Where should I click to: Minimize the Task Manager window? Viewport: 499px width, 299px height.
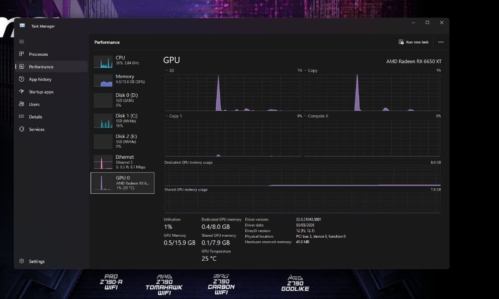413,23
